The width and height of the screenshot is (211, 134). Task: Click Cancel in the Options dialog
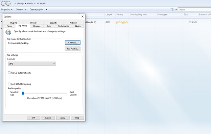pos(48,118)
